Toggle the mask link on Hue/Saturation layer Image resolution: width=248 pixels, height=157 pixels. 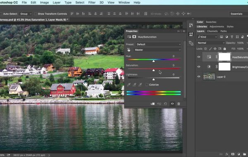(x=217, y=57)
